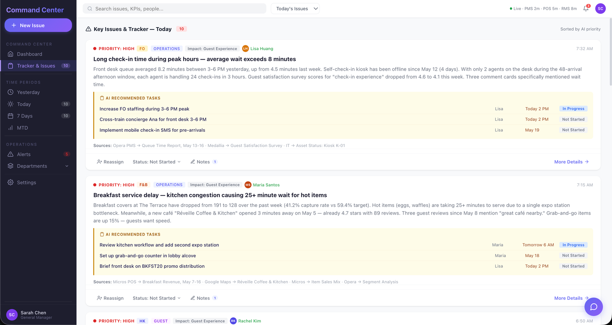Click the Settings gear icon
The height and width of the screenshot is (325, 612).
[x=11, y=182]
